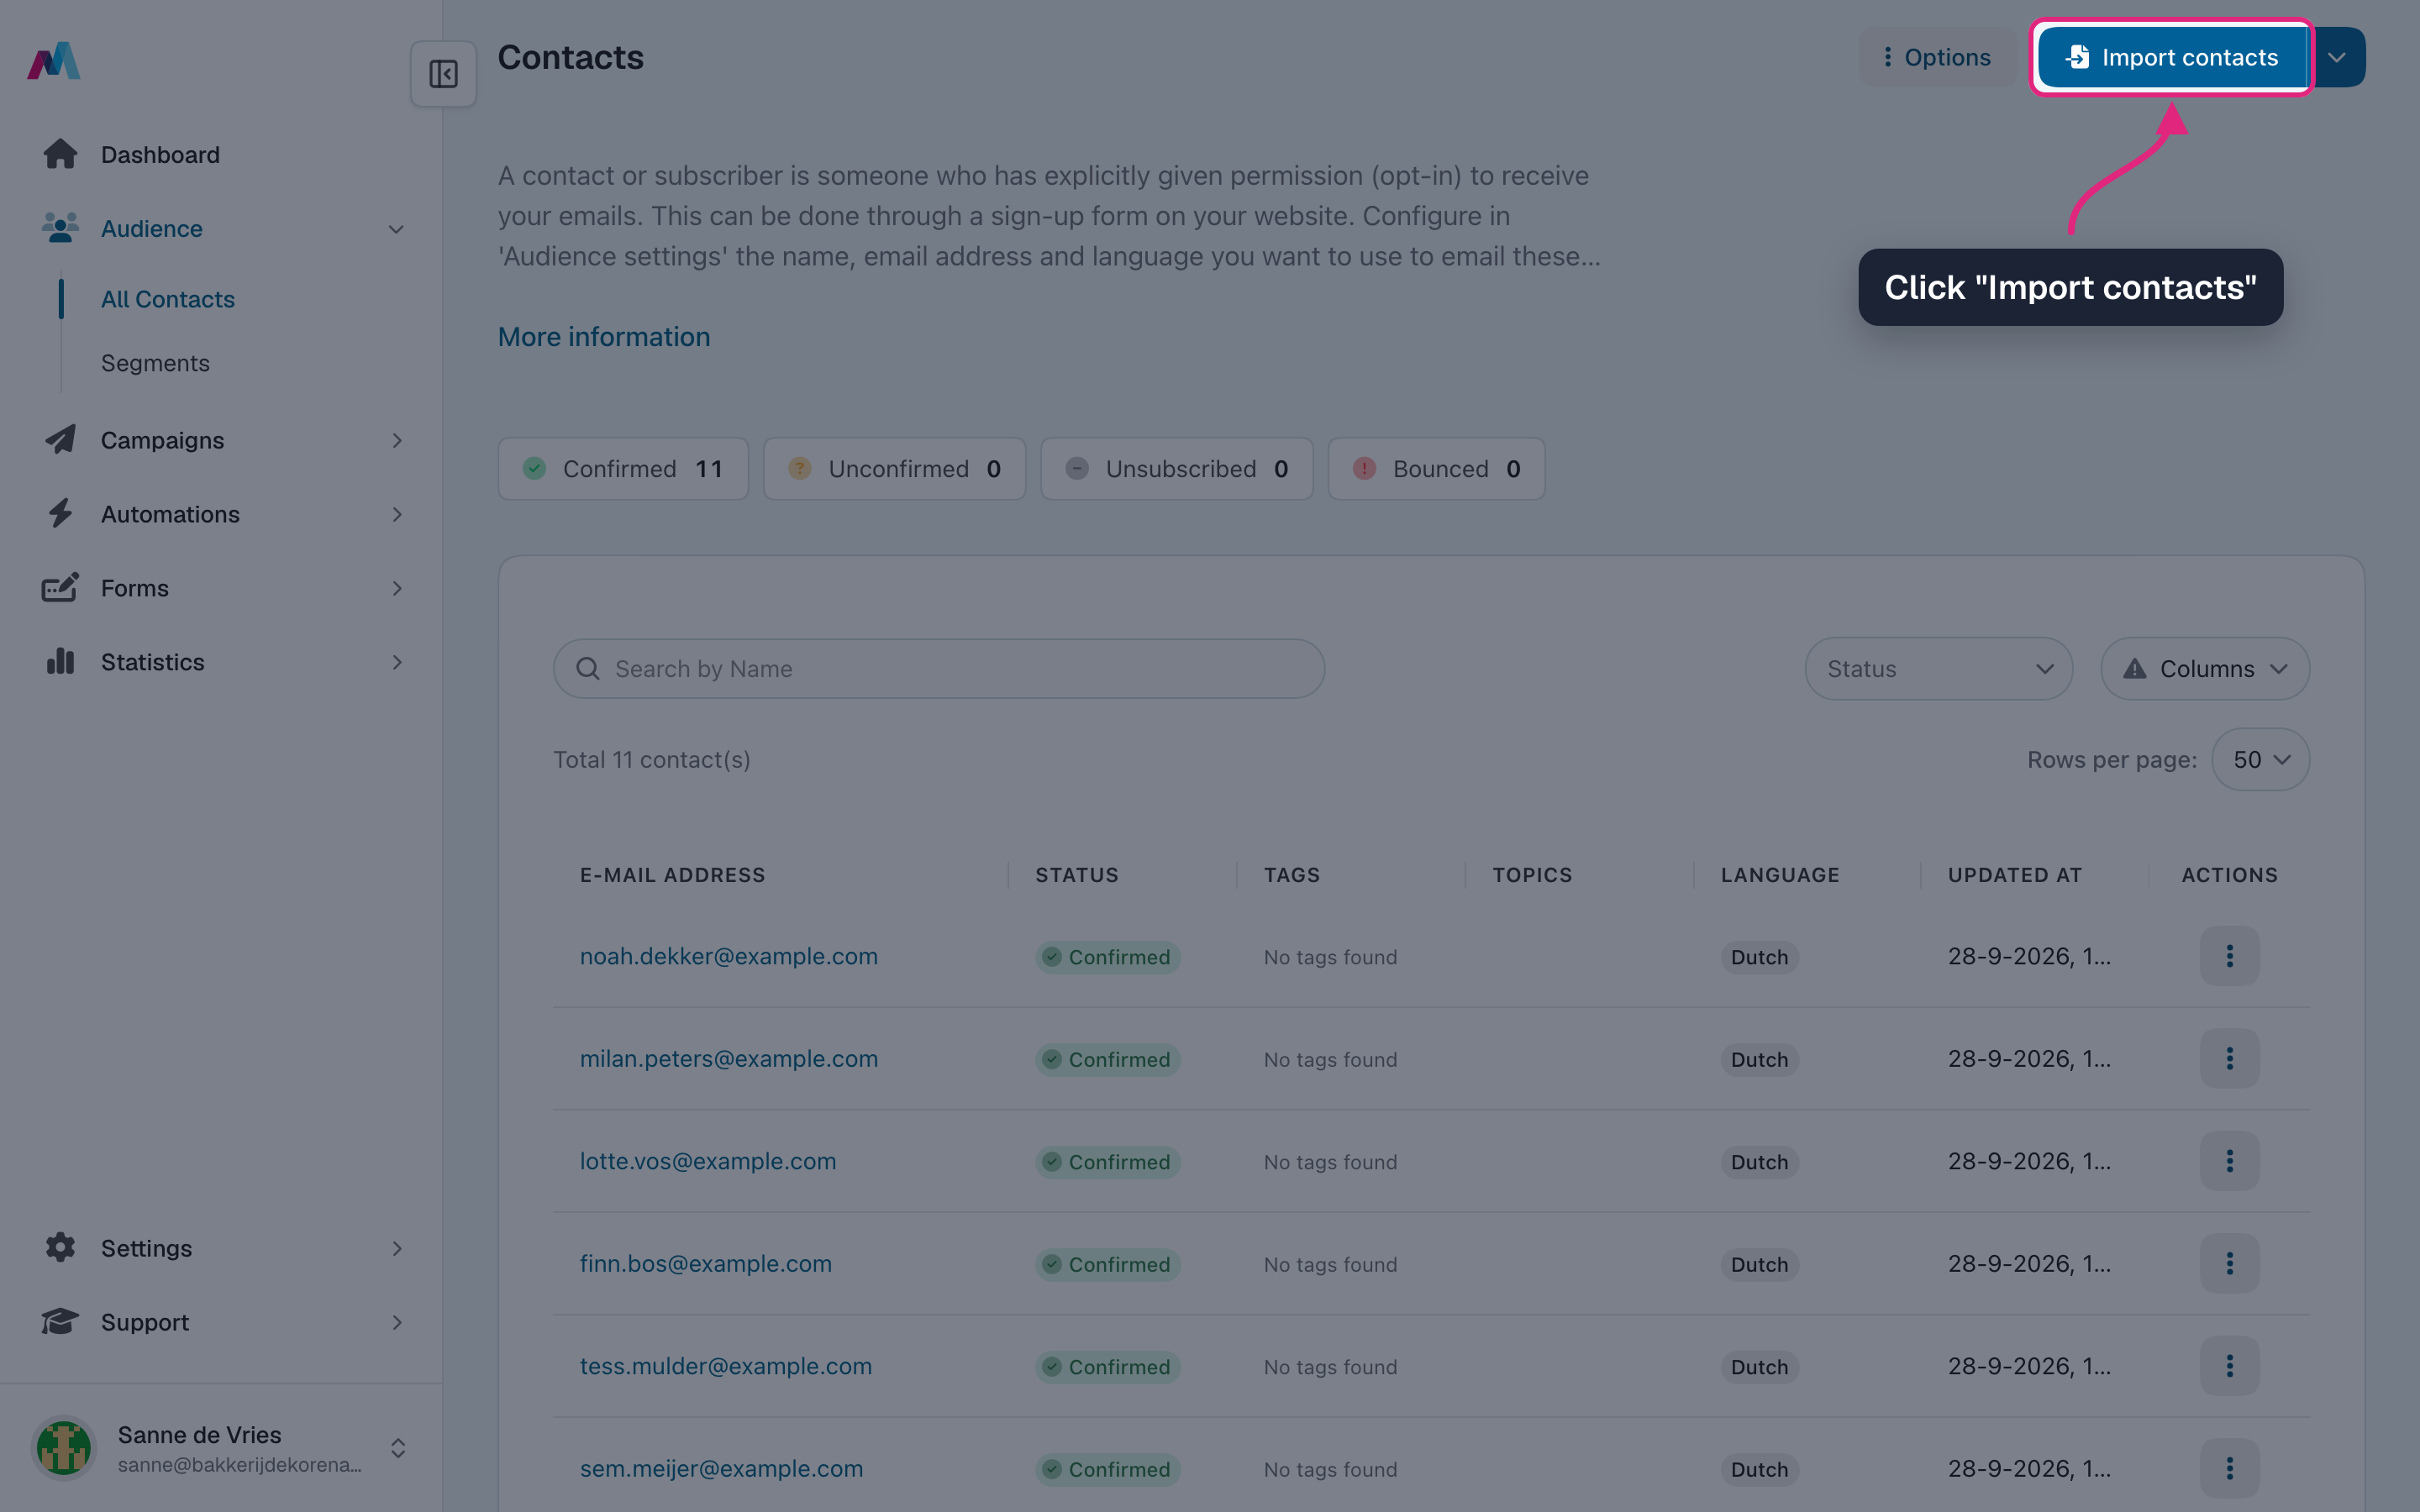
Task: Open Automations lightning bolt icon
Action: tap(60, 514)
